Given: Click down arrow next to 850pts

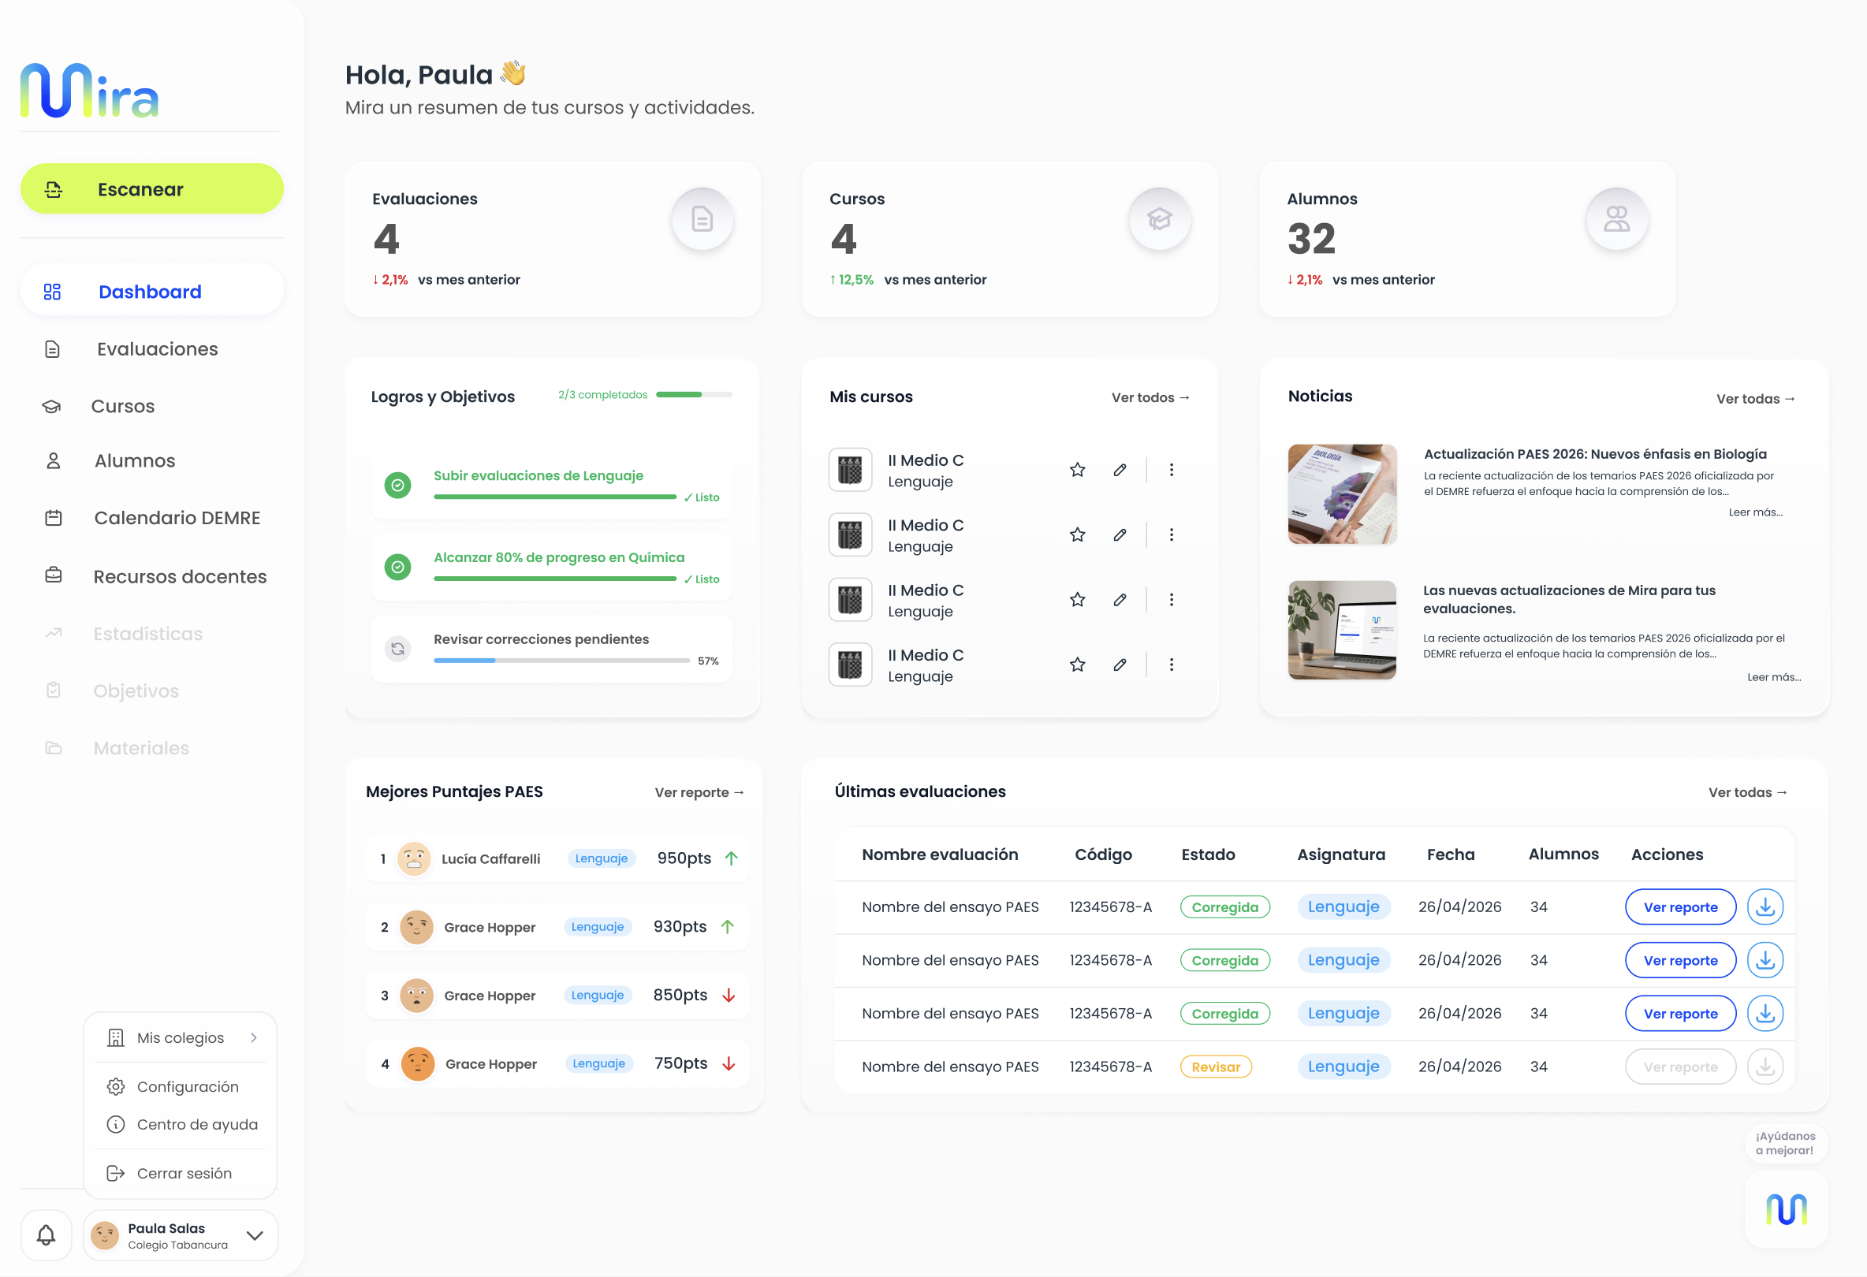Looking at the screenshot, I should 729,995.
